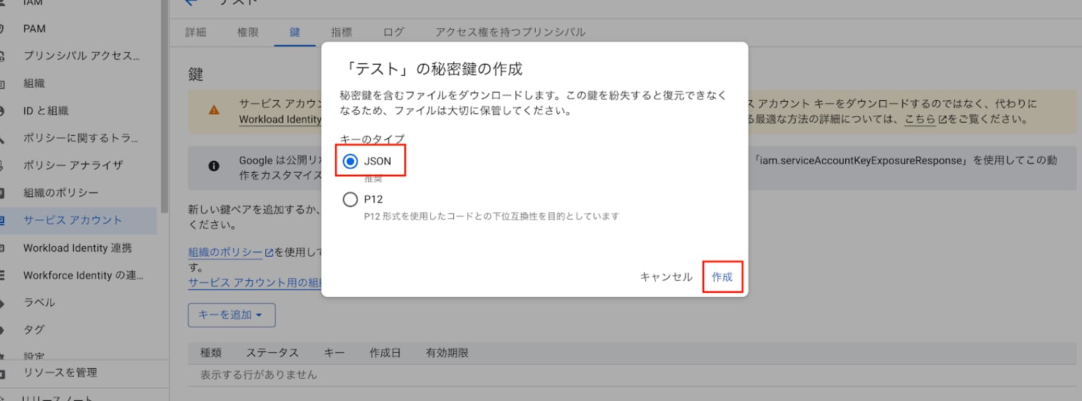Choose the P12 key type option
The image size is (1082, 401).
tap(350, 199)
